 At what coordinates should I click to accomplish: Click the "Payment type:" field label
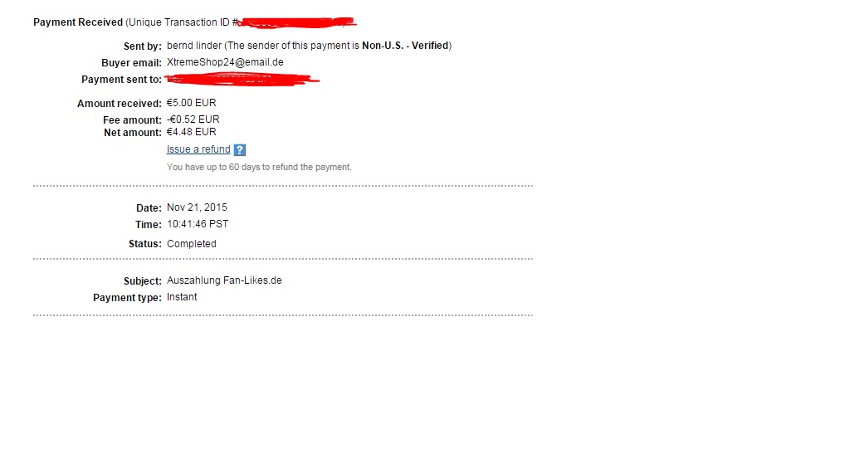(x=127, y=297)
